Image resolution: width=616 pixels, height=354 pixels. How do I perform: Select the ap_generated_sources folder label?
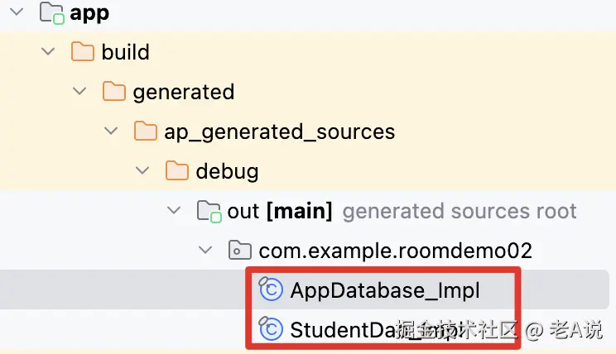[x=279, y=132]
